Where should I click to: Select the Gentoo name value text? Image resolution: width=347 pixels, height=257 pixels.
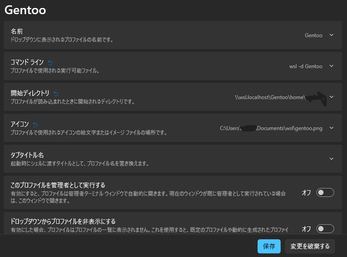pyautogui.click(x=313, y=35)
